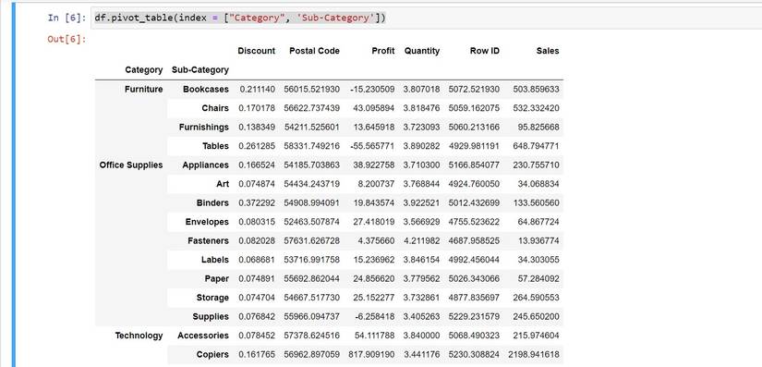Click Chairs sales value 532.332420
The width and height of the screenshot is (762, 367).
click(536, 108)
